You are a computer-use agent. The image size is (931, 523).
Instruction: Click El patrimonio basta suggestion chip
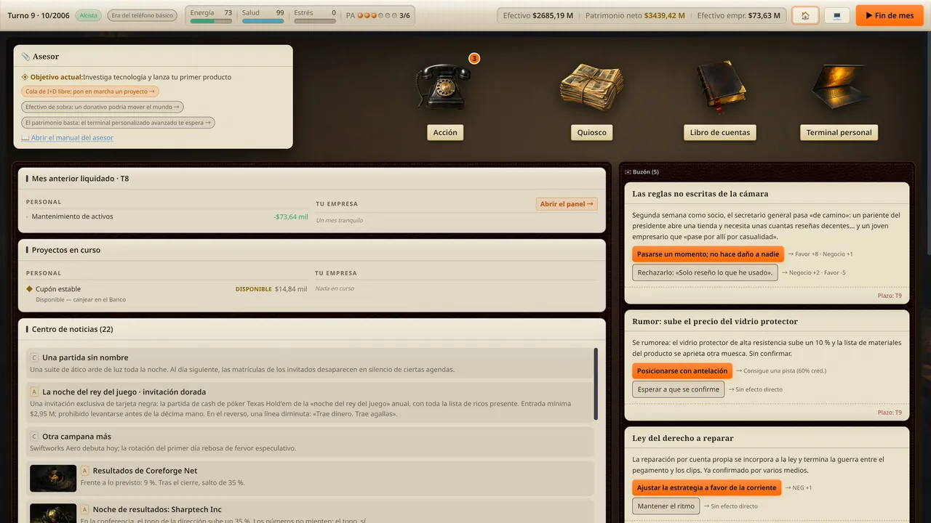pyautogui.click(x=118, y=123)
